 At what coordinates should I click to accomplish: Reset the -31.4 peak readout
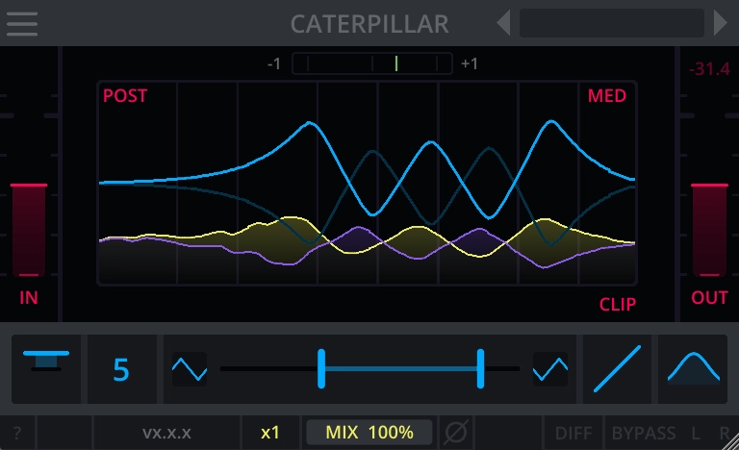click(x=709, y=69)
